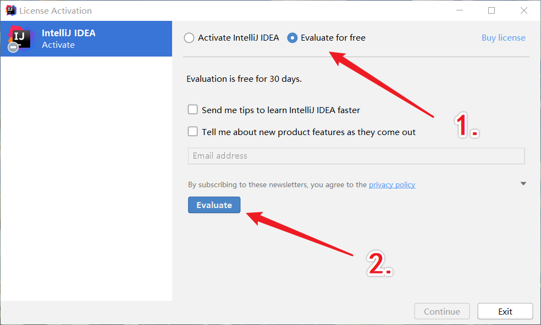Minimize the License Activation window
This screenshot has height=325, width=541.
[460, 10]
